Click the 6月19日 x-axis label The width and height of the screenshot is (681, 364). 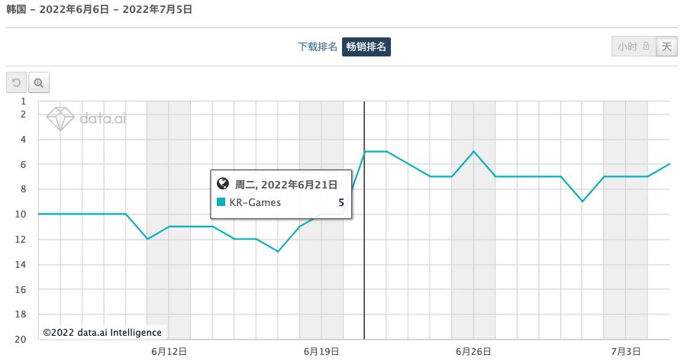pos(321,352)
